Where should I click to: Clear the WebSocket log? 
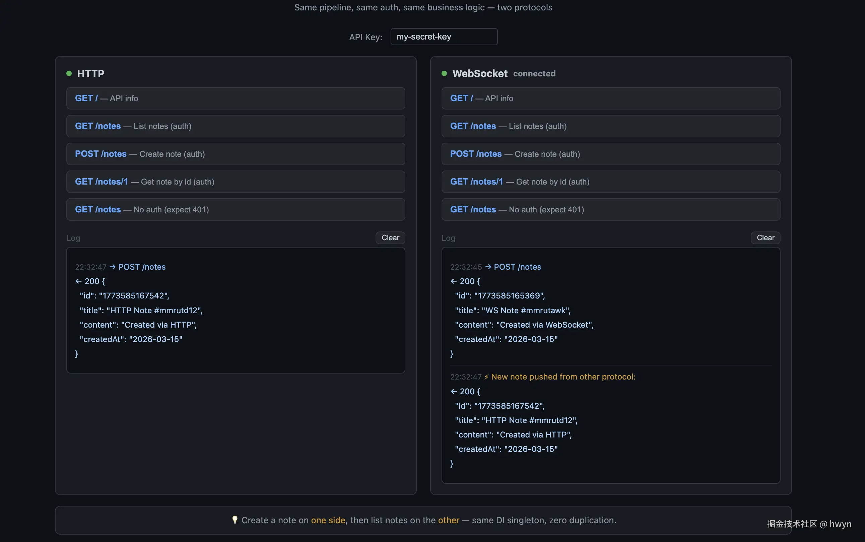pos(765,238)
